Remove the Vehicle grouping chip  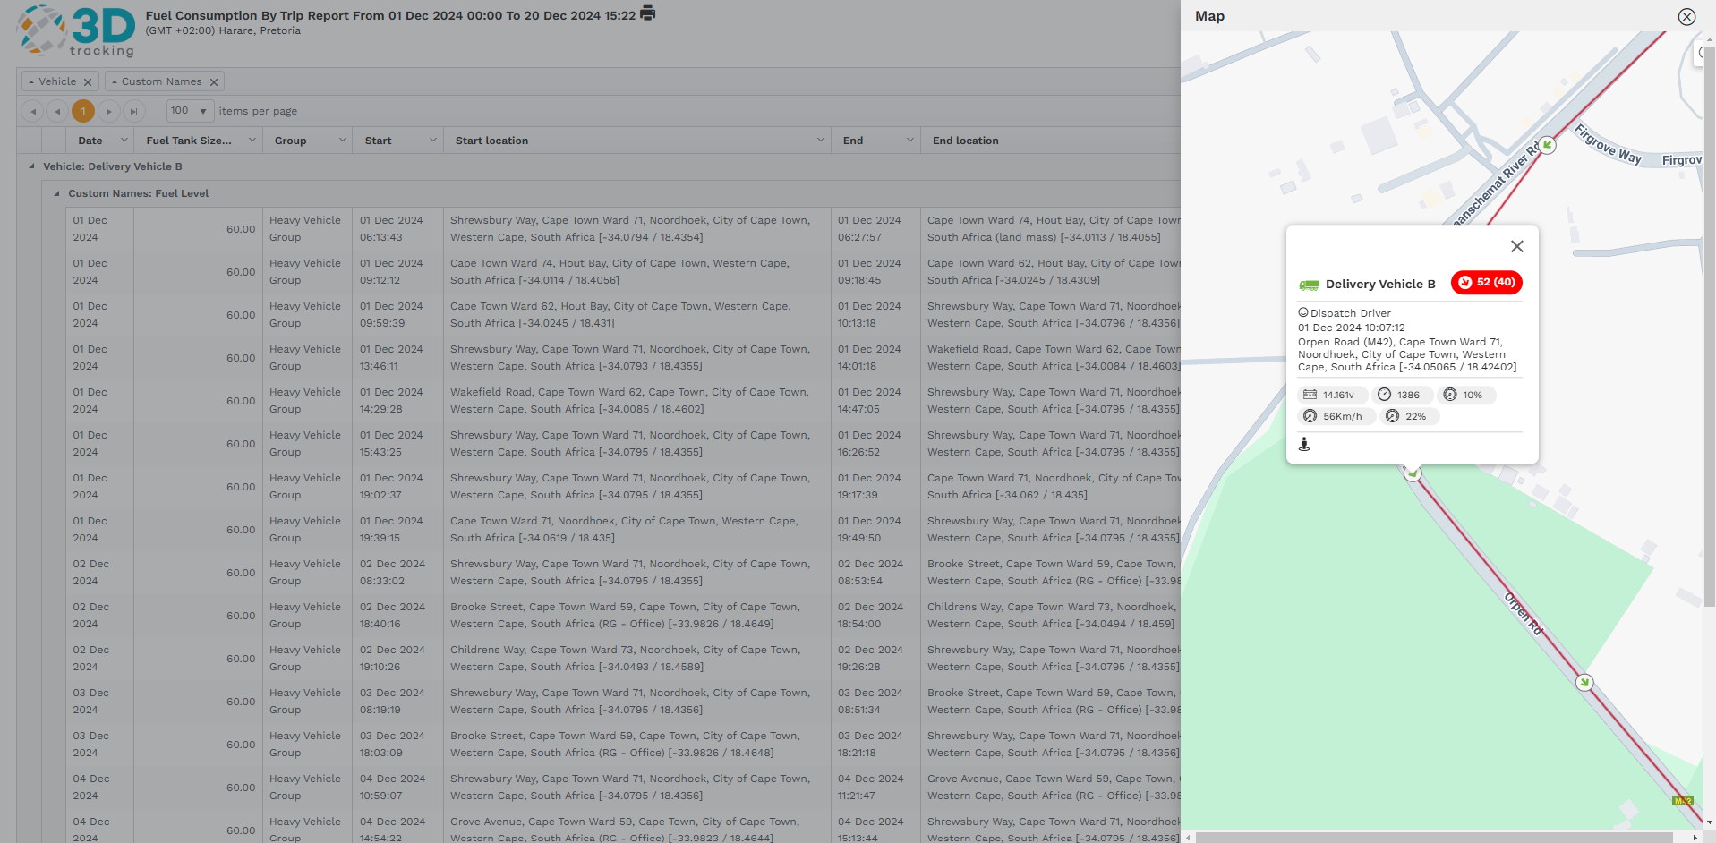[88, 82]
